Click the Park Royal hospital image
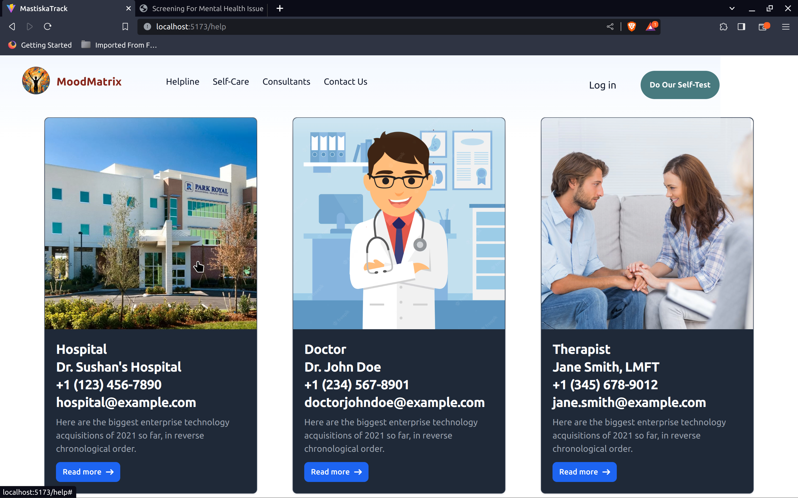 coord(151,223)
